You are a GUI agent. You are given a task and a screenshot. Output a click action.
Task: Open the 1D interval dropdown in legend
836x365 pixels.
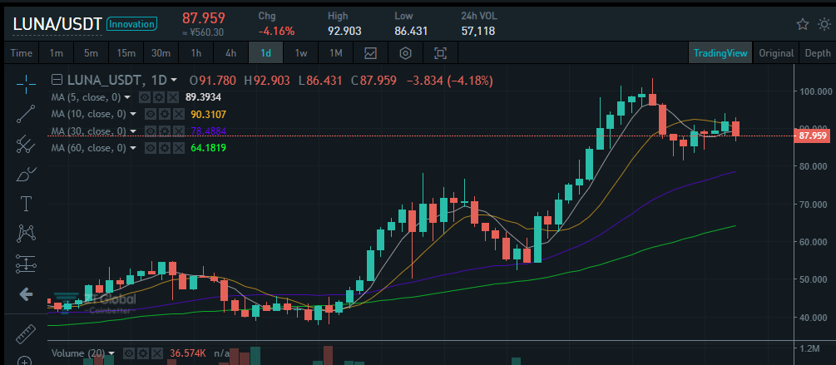coord(174,81)
